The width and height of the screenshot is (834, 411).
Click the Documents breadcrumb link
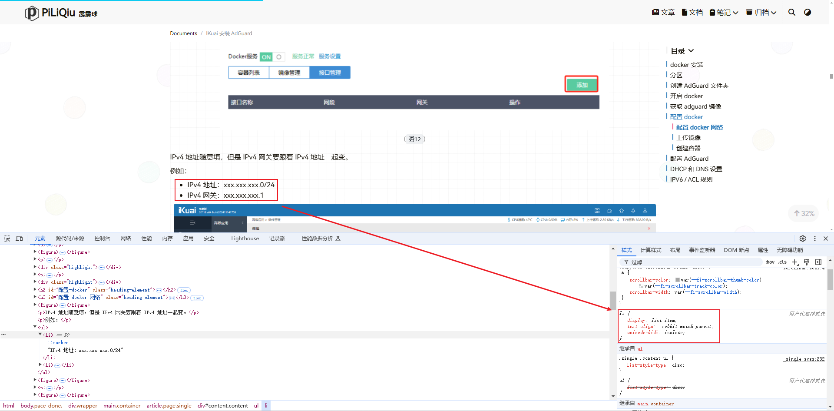tap(183, 33)
